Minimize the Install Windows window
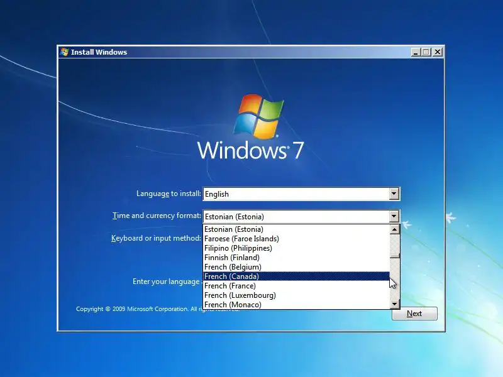The image size is (503, 377). coord(416,52)
